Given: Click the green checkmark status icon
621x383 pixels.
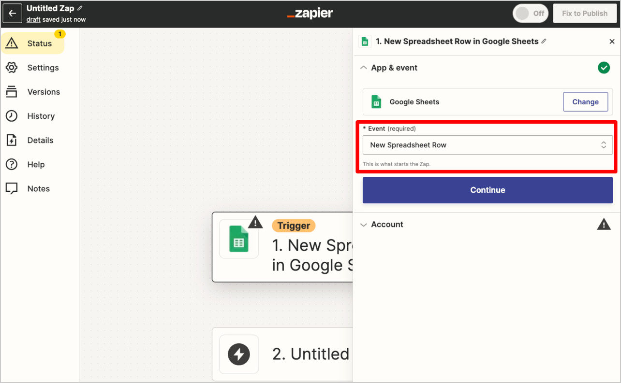Looking at the screenshot, I should [604, 68].
